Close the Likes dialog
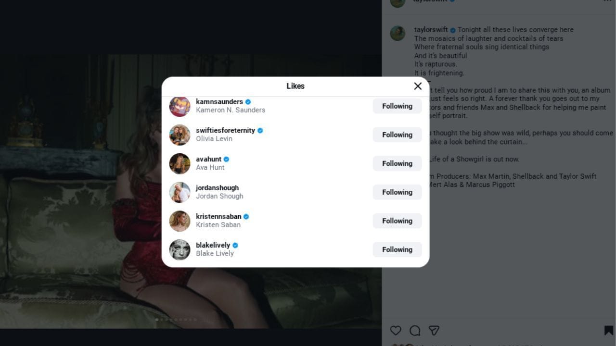 pyautogui.click(x=418, y=86)
